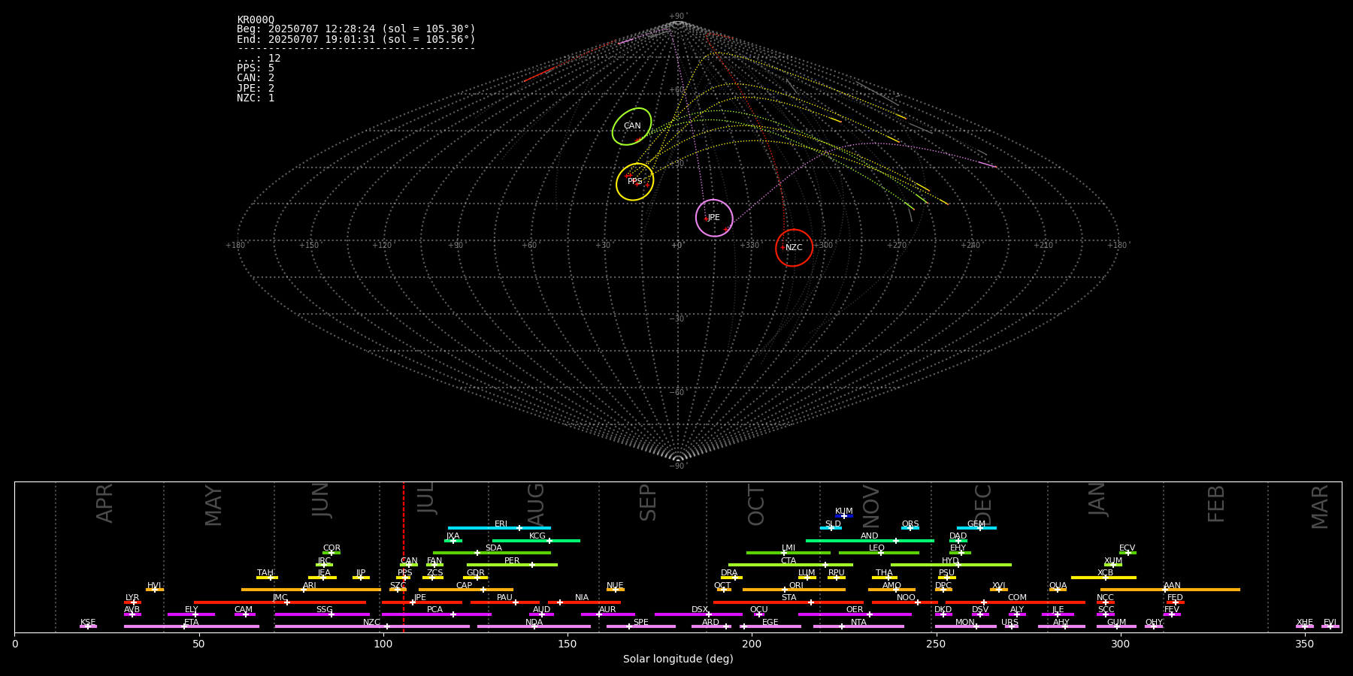Select the AUR shower bar in timeline
This screenshot has width=1353, height=676.
coord(607,614)
